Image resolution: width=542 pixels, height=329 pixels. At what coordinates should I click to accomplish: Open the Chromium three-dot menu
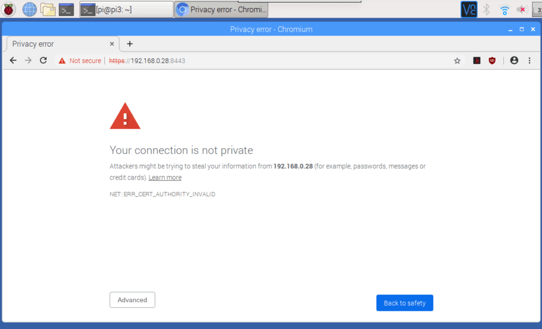[x=529, y=60]
